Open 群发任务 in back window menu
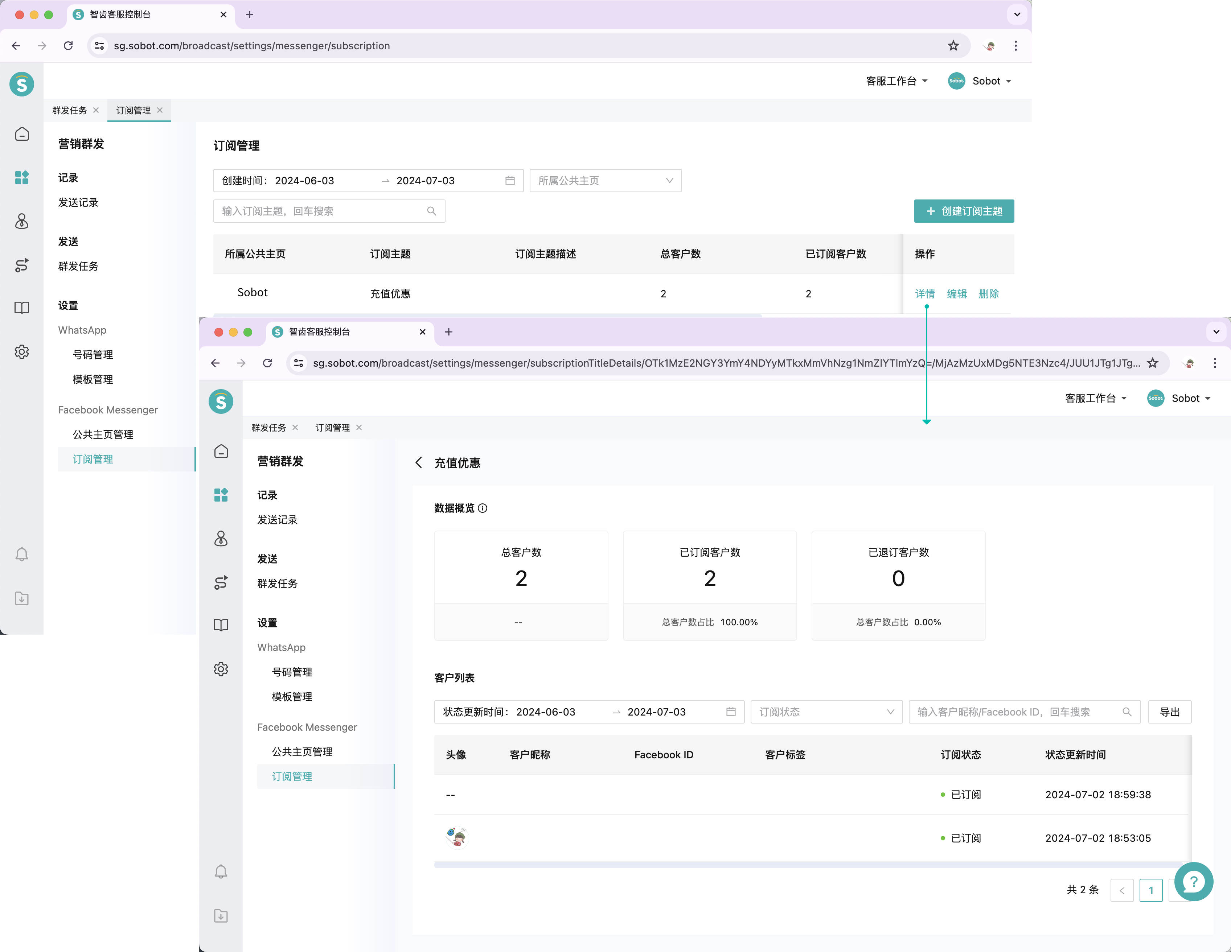 pyautogui.click(x=78, y=266)
